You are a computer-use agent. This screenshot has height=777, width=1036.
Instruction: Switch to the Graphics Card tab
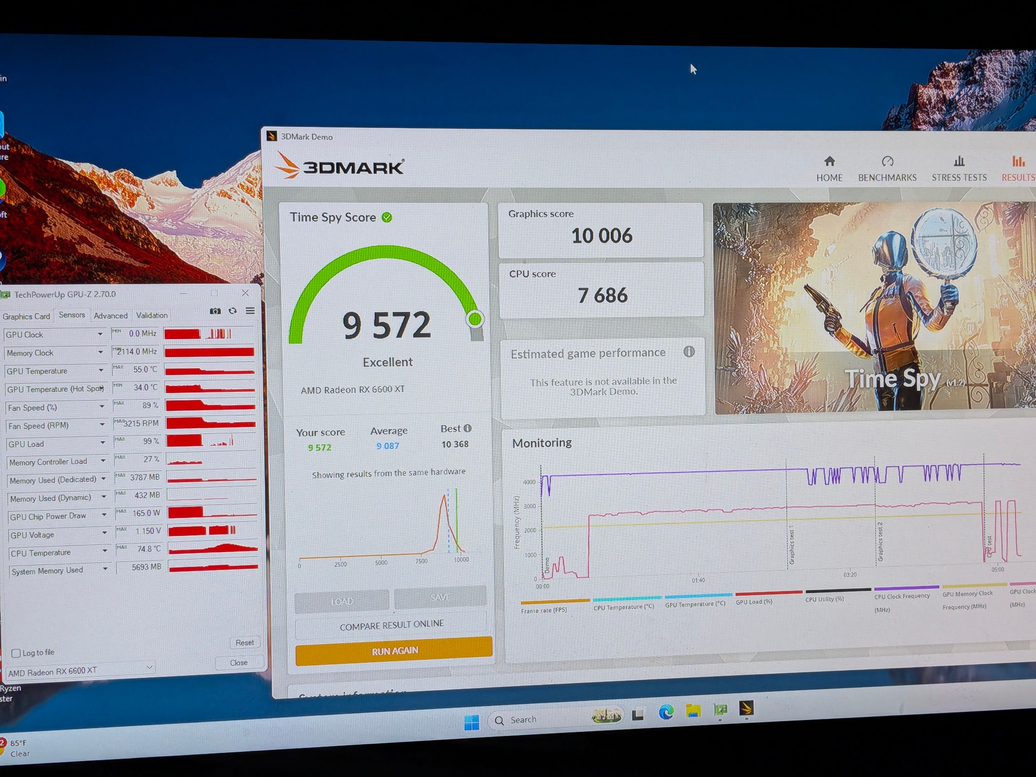tap(26, 317)
